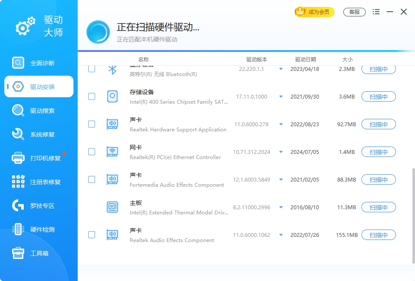Click the 驱动版本 column header
The width and height of the screenshot is (415, 281).
point(256,59)
